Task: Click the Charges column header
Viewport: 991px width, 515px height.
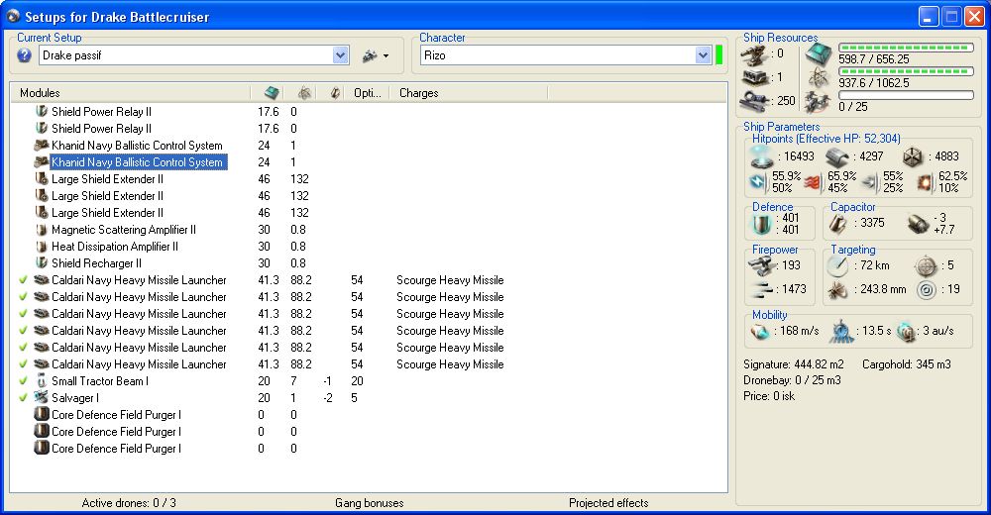Action: pyautogui.click(x=469, y=93)
